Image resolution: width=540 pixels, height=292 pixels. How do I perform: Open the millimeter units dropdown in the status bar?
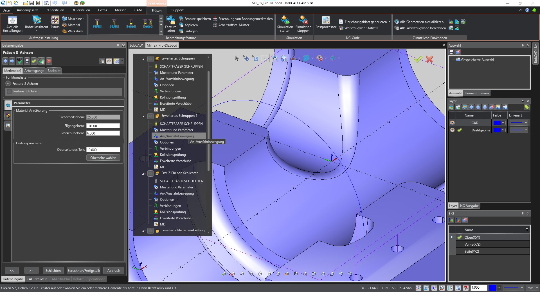pos(532,288)
